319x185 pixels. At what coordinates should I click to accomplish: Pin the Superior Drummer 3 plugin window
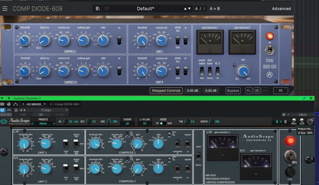tap(304, 98)
